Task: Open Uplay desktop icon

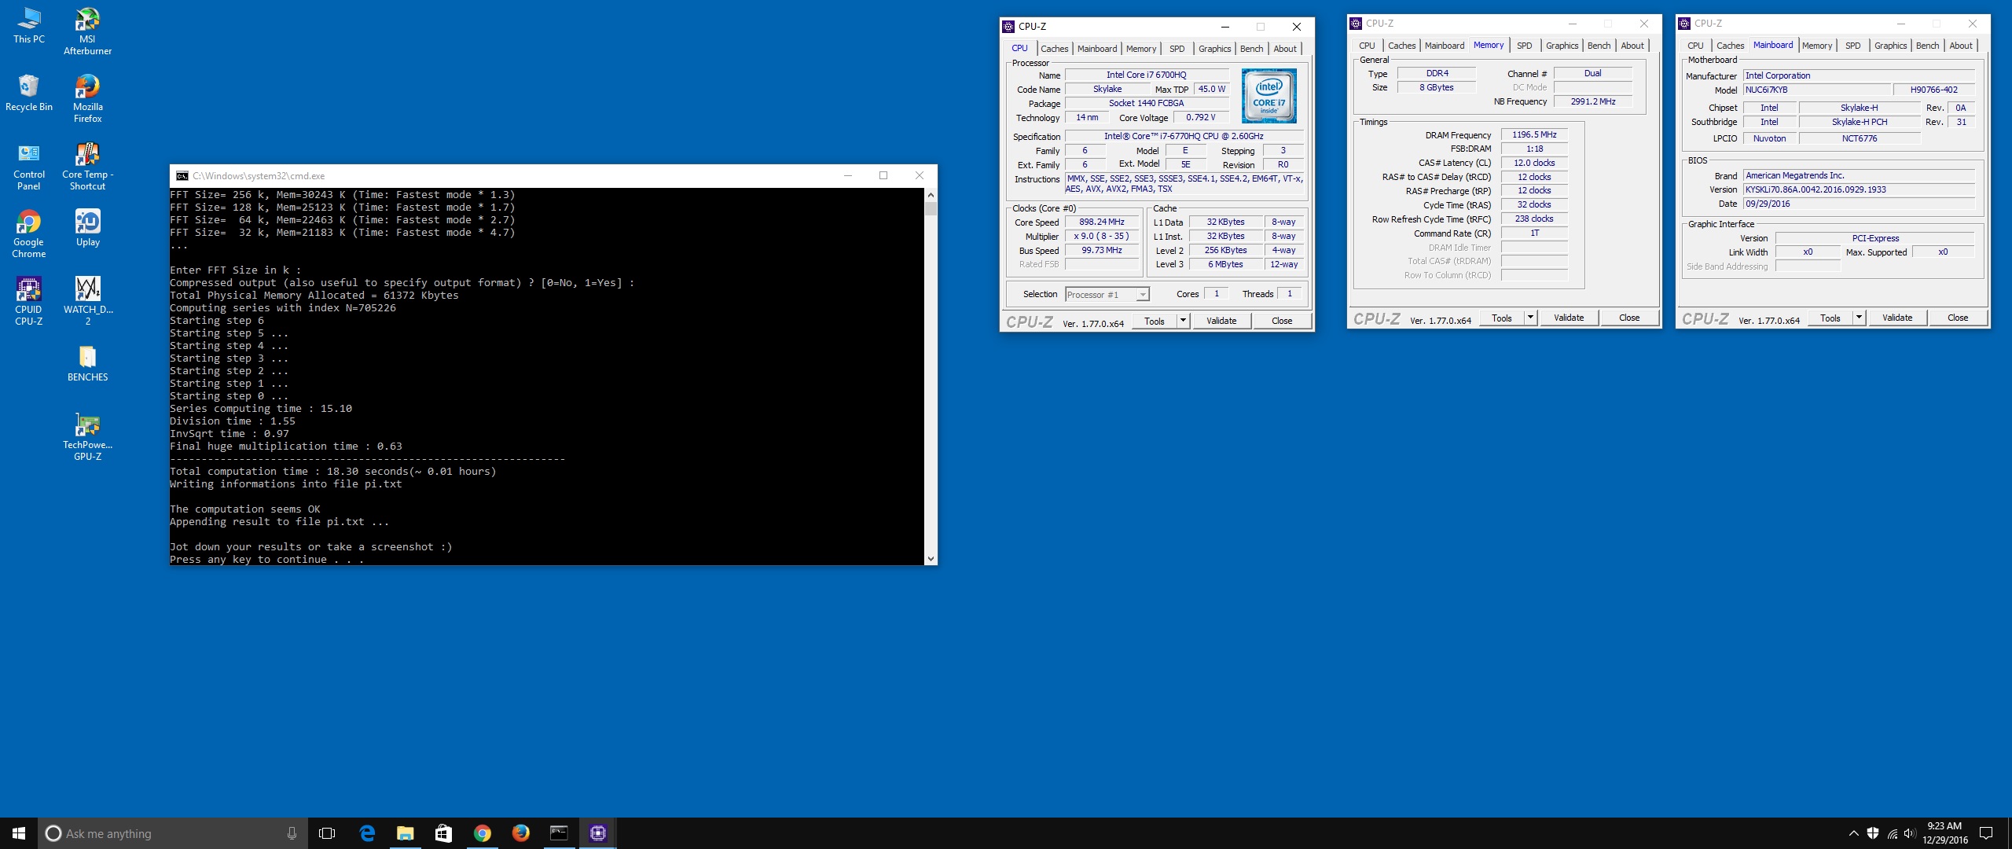Action: 87,228
